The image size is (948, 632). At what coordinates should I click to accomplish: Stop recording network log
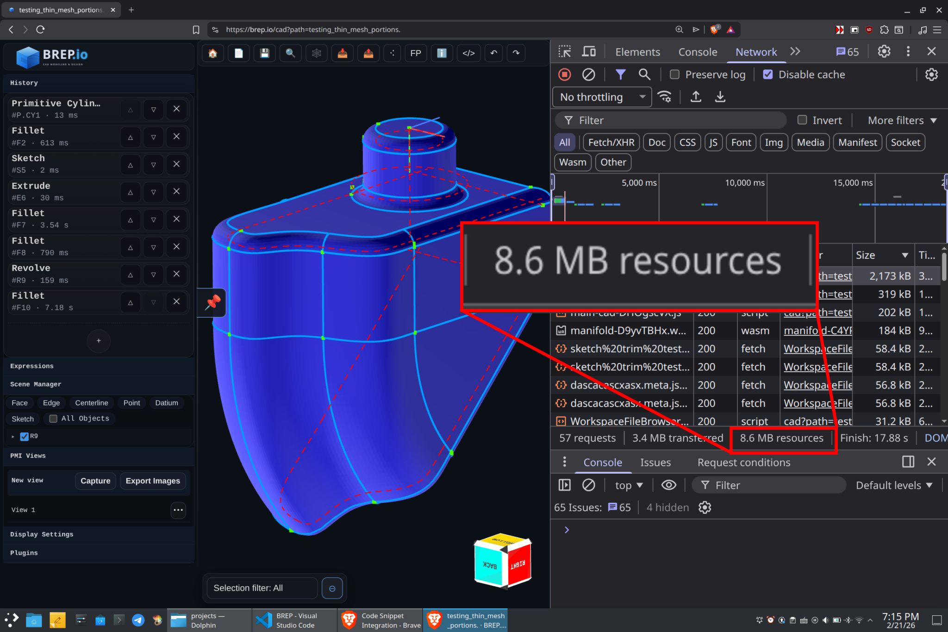(564, 75)
